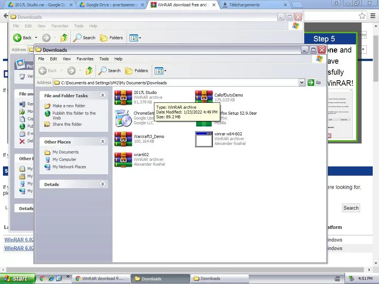Switch to 2017L Studio.rar Google Drive tab
The height and width of the screenshot is (284, 379).
coord(40,5)
